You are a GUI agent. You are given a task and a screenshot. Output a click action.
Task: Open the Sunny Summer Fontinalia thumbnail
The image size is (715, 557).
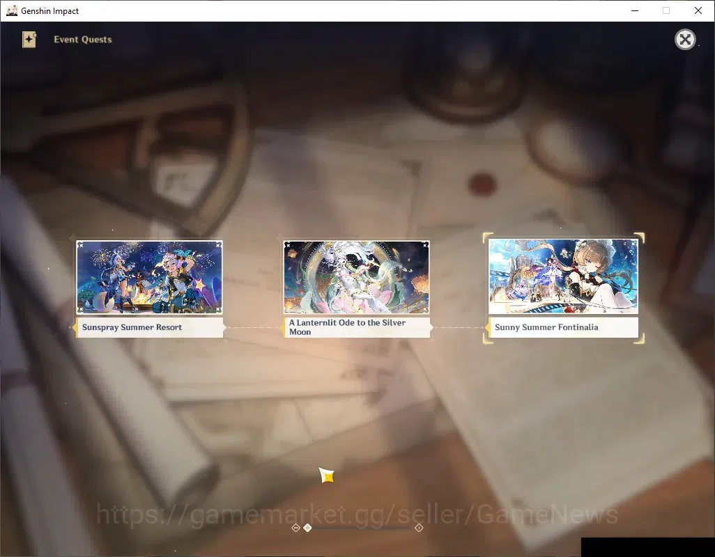pos(563,276)
